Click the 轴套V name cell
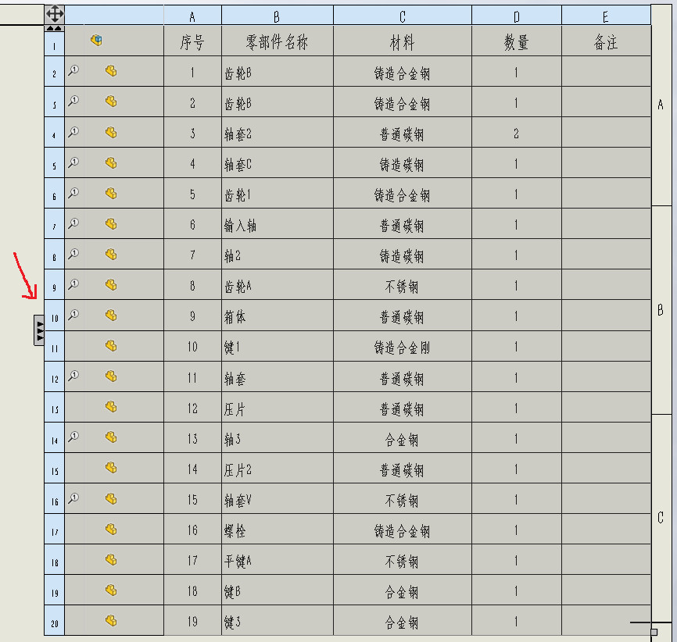 (x=278, y=498)
